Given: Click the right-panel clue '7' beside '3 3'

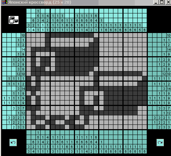Looking at the screenshot, I should 169,108.
